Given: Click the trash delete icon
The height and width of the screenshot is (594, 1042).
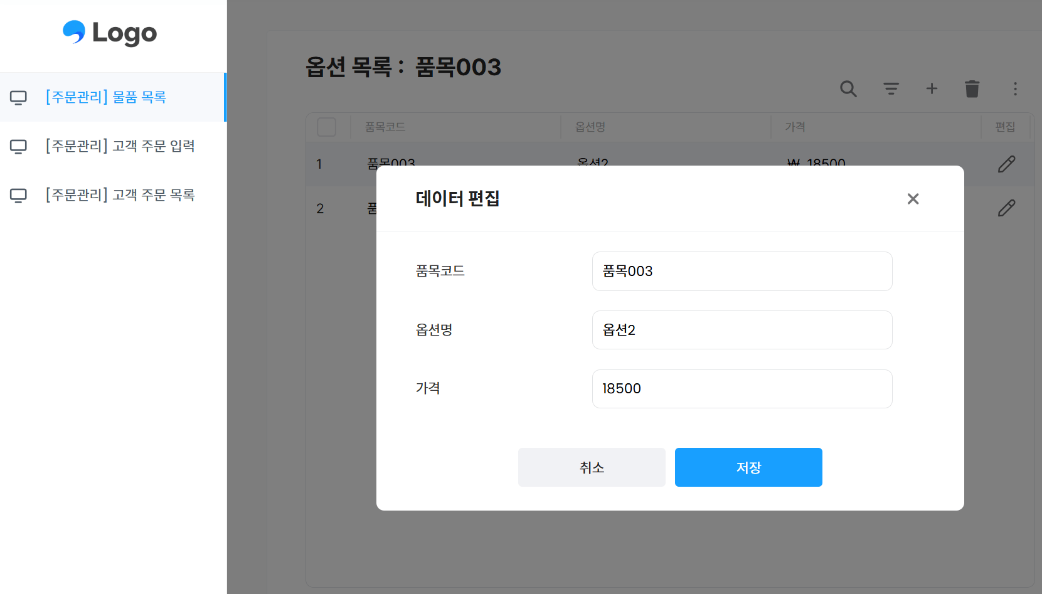Looking at the screenshot, I should 972,89.
